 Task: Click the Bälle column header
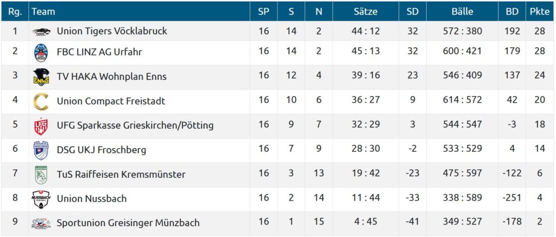462,11
